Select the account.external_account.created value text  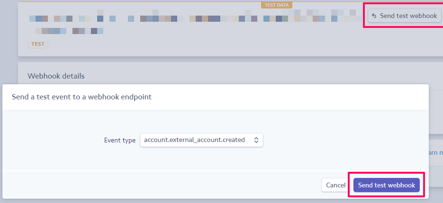tap(194, 140)
